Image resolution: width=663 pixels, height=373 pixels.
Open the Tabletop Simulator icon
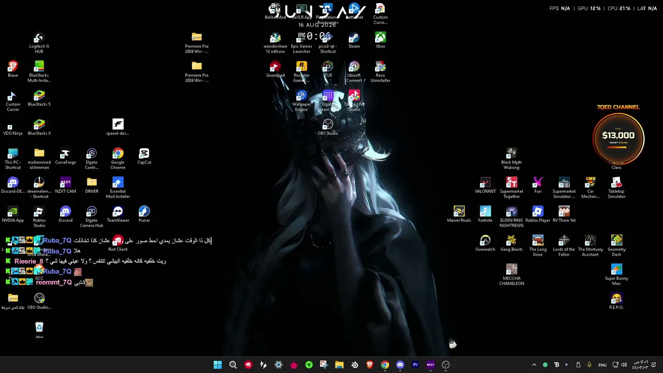[616, 188]
